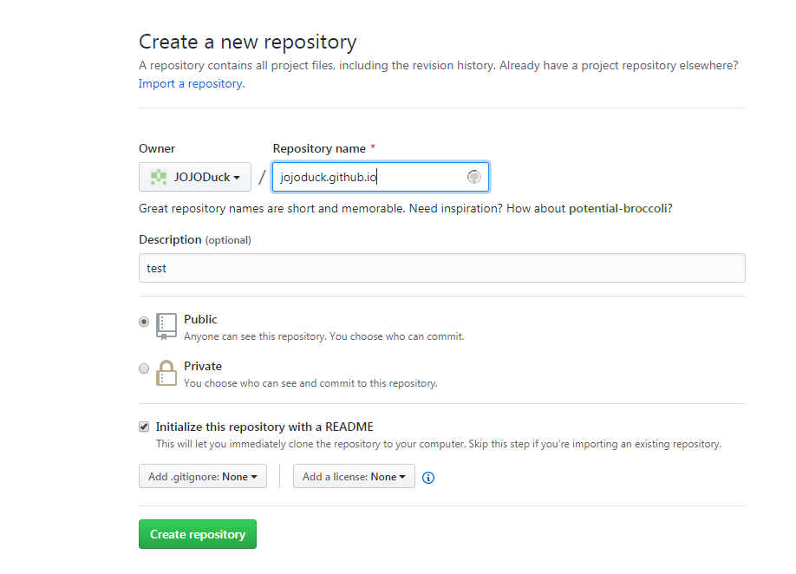Image resolution: width=796 pixels, height=574 pixels.
Task: Click the Public repository book icon
Action: point(166,326)
